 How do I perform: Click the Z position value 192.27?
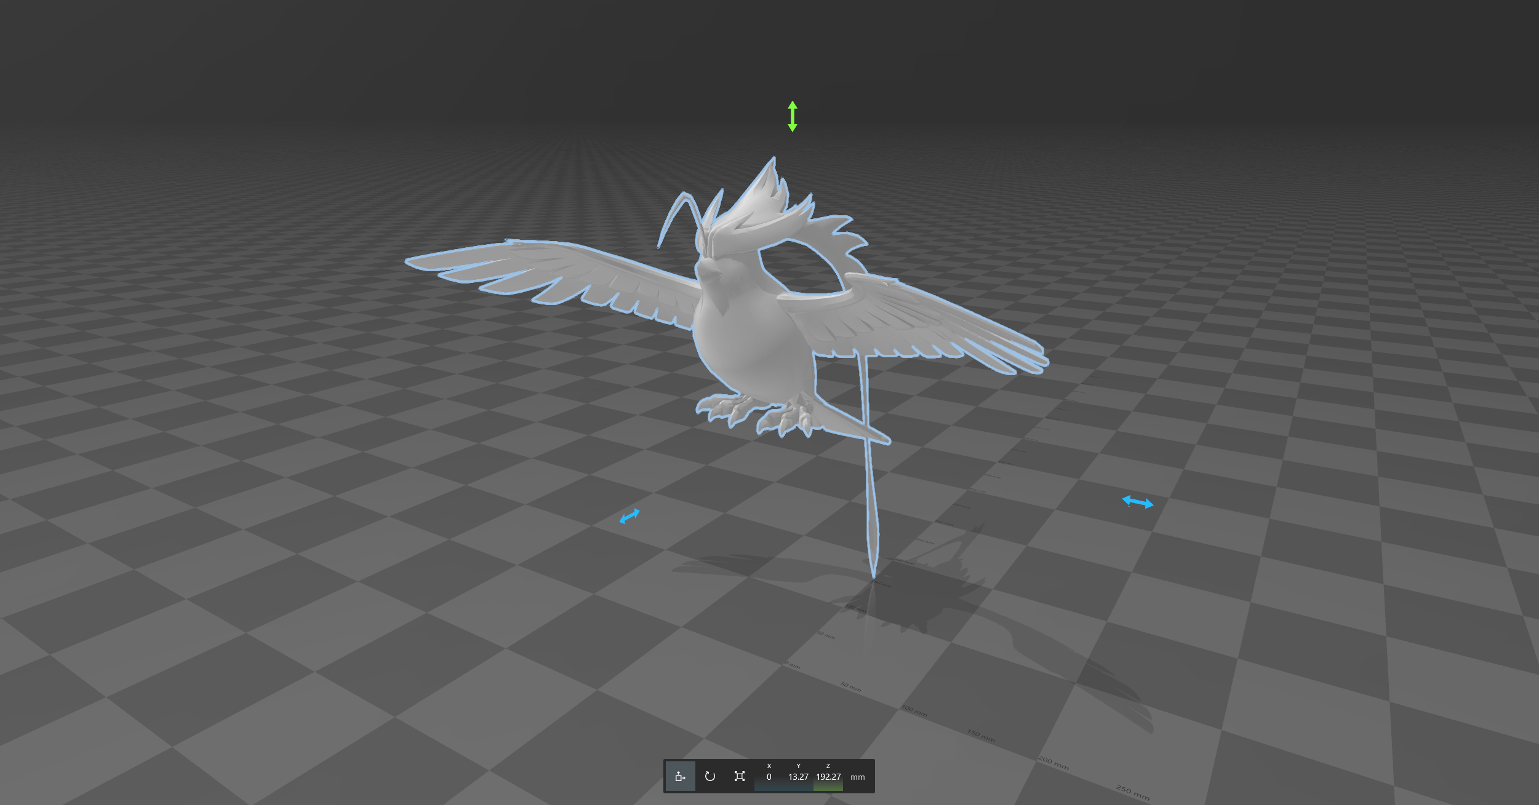[828, 777]
